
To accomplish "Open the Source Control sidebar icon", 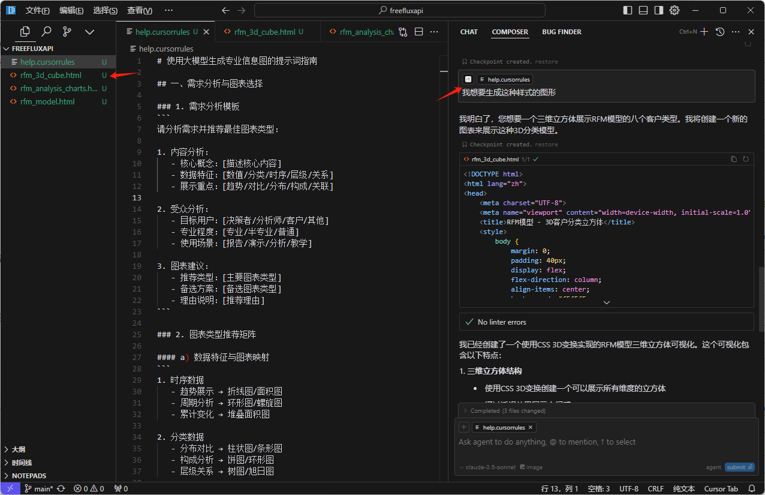I will coord(67,32).
